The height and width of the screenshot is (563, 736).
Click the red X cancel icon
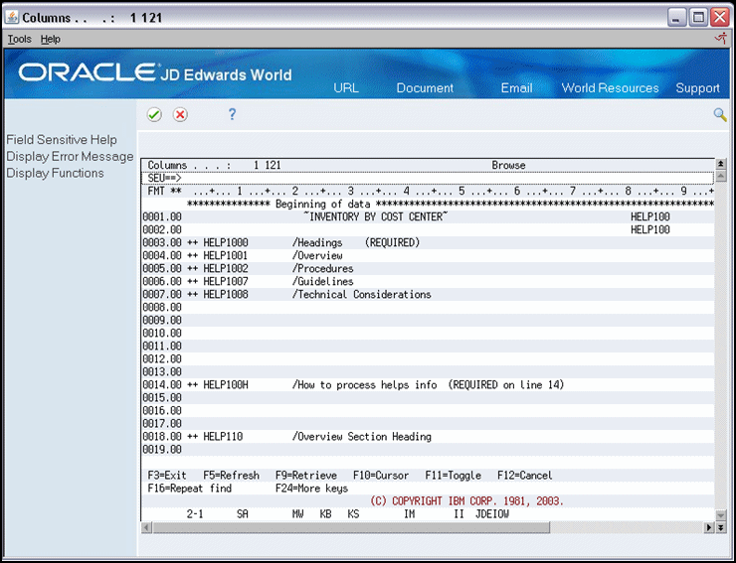tap(180, 114)
